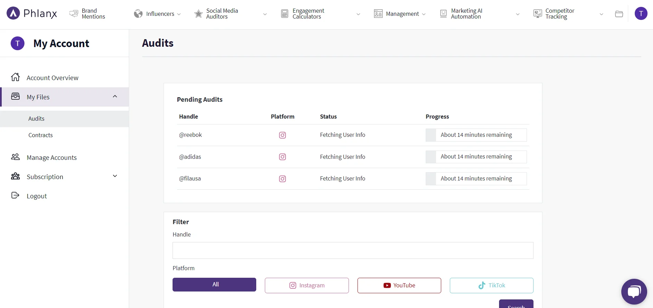Click the @adidas handle

coord(190,157)
